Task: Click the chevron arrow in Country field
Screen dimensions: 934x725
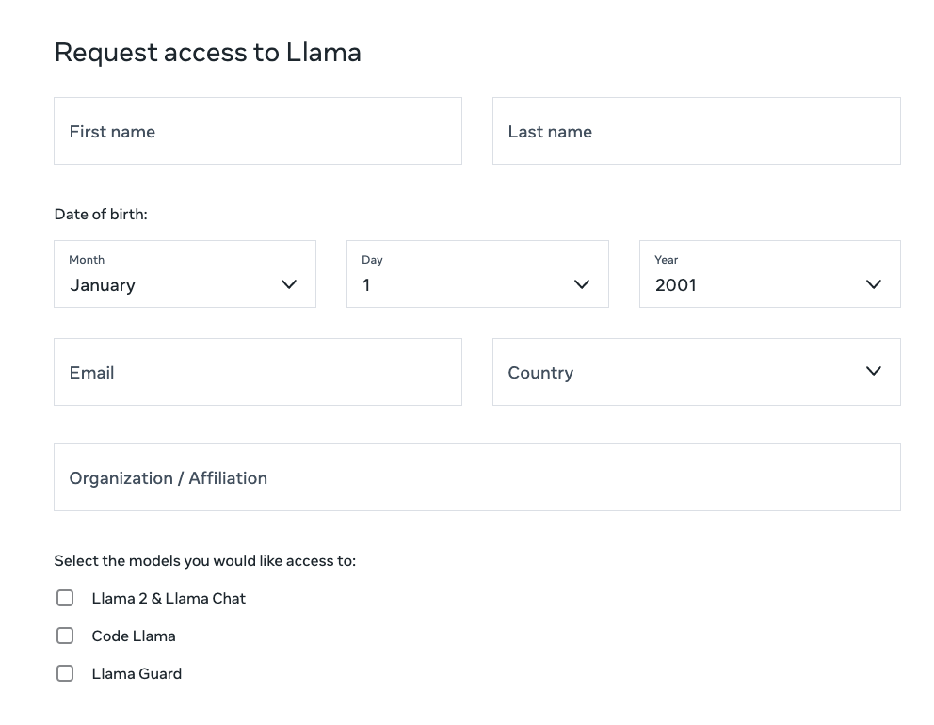Action: tap(874, 371)
